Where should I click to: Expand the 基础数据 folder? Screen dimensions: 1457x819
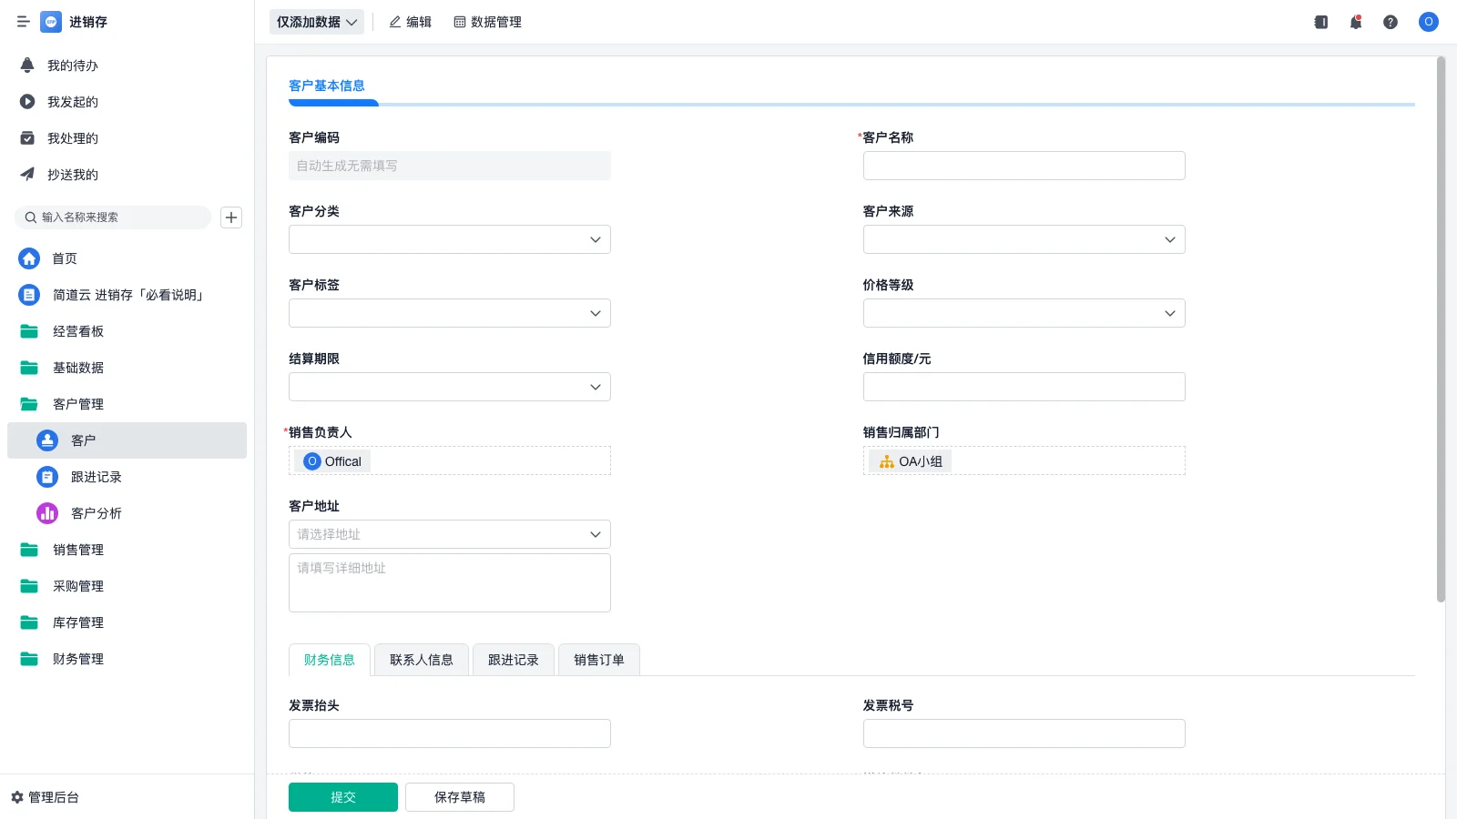click(127, 368)
